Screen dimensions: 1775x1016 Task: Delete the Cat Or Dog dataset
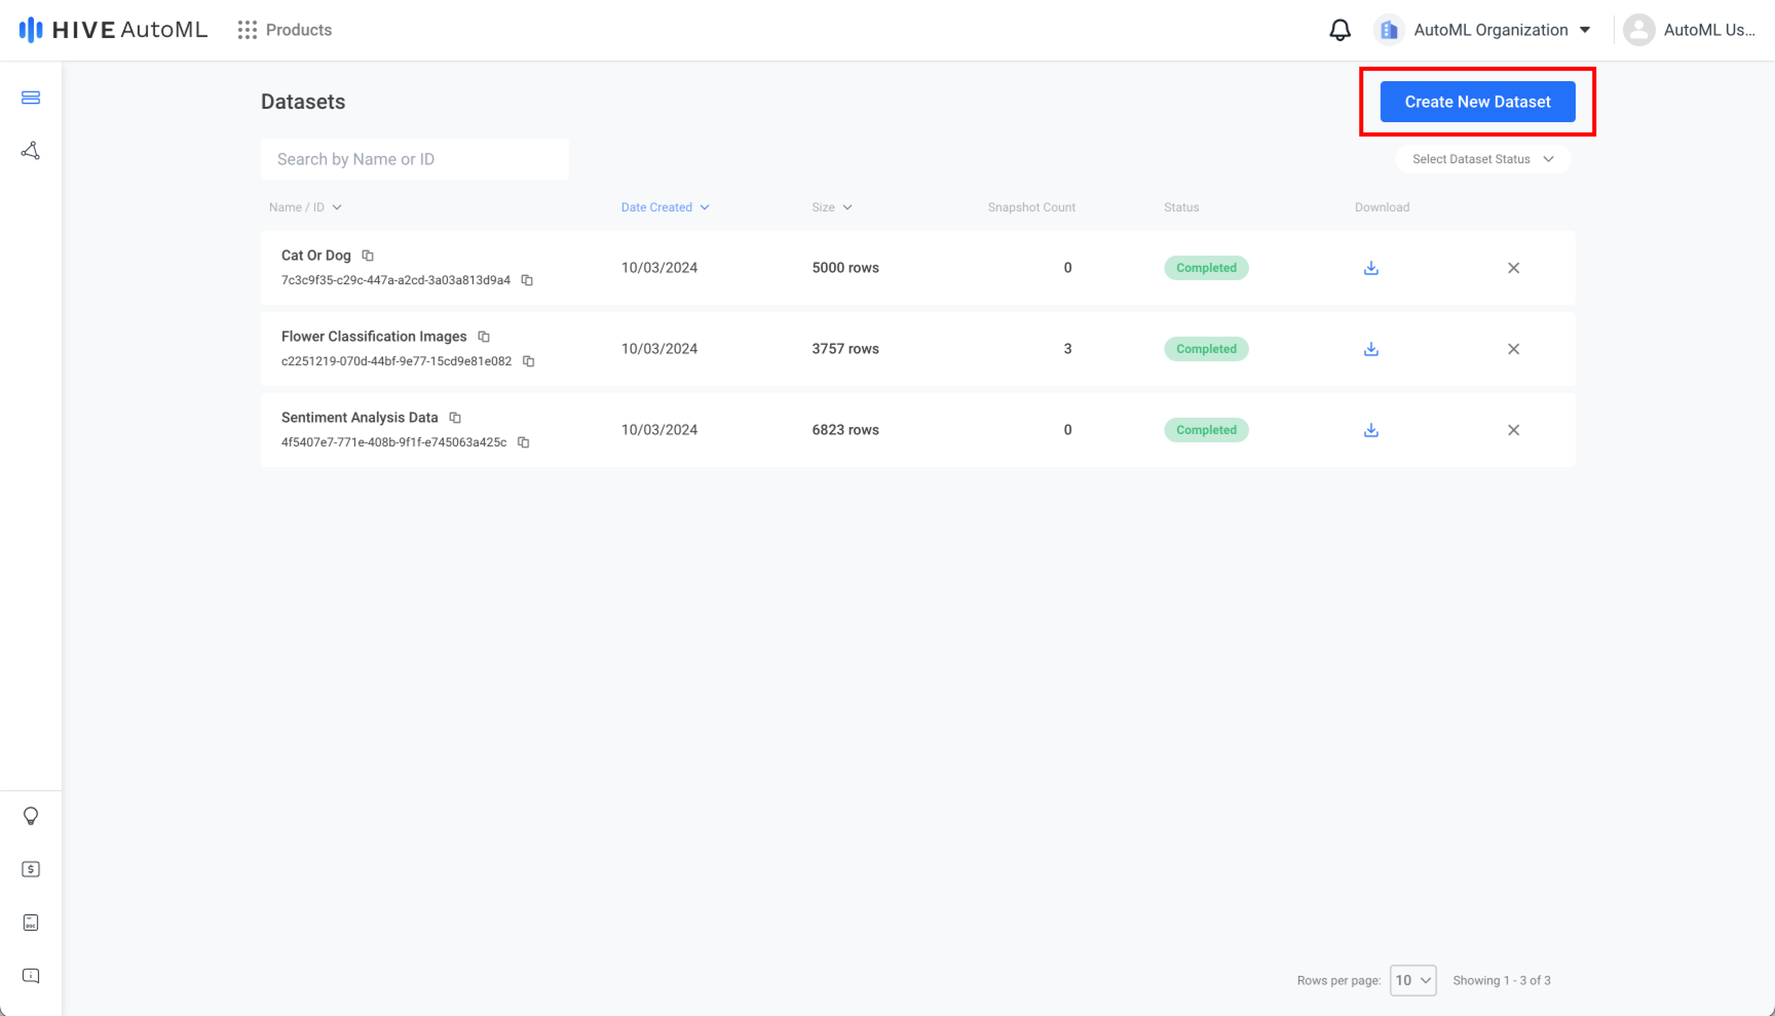pyautogui.click(x=1513, y=268)
